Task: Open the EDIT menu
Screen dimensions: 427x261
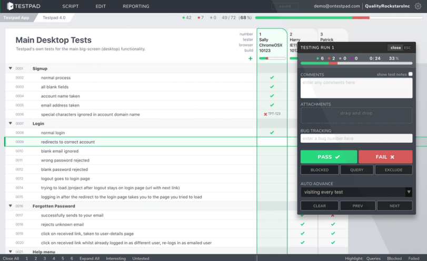Action: tap(101, 6)
